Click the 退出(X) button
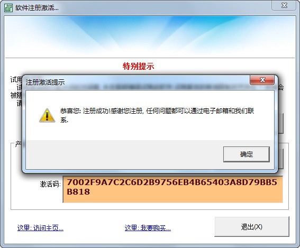Screen dimensions: 300x248 252,227
